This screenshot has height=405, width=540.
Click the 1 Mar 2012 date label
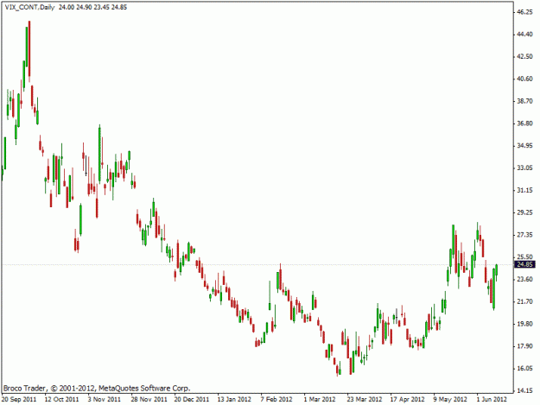click(319, 400)
